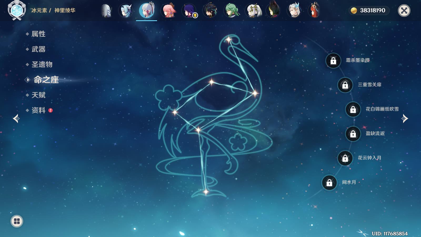Select the 花云钟入月 label

369,158
